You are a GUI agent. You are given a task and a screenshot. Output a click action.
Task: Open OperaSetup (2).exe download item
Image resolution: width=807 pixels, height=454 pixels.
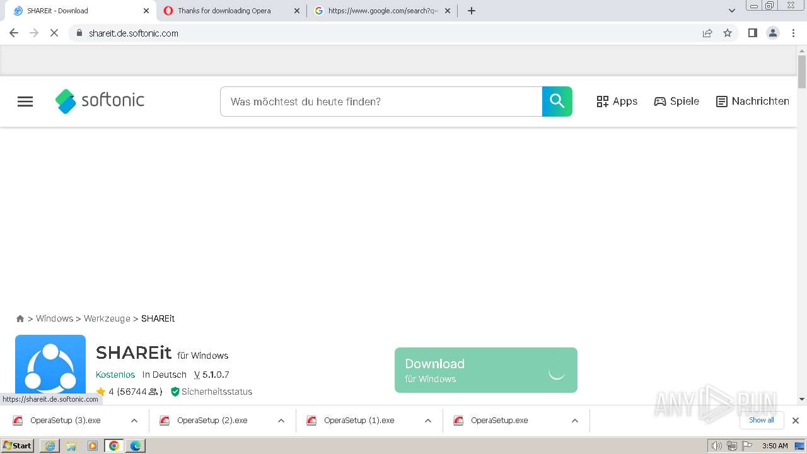pos(212,421)
